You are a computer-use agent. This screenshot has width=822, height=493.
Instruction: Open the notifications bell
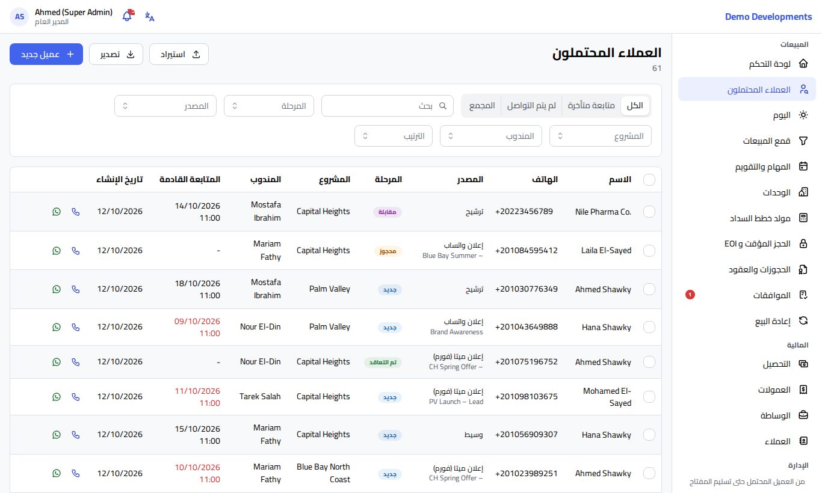click(127, 16)
